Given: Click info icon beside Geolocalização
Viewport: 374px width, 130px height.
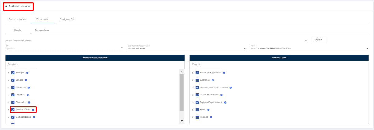Looking at the screenshot, I should (x=34, y=117).
